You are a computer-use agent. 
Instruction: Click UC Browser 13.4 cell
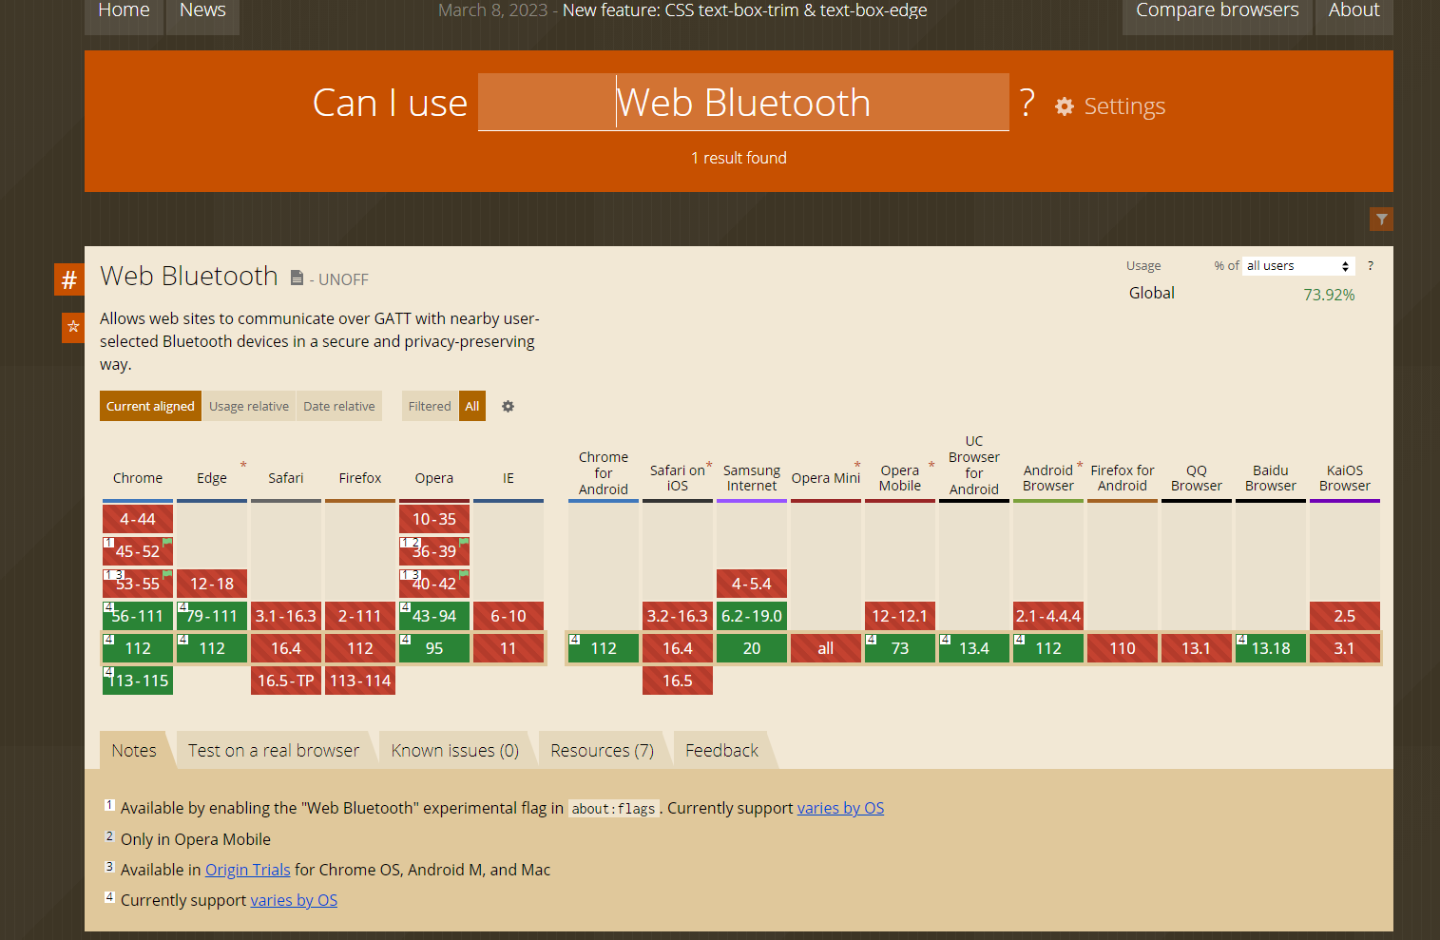pyautogui.click(x=974, y=648)
